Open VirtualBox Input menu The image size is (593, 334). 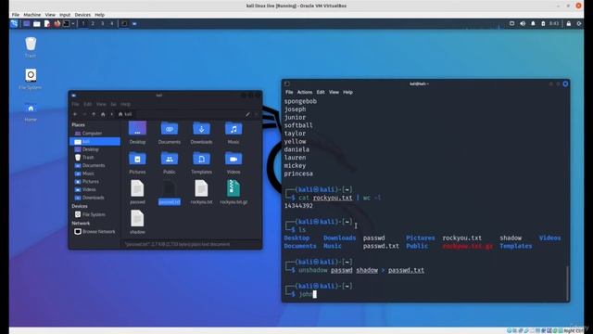(x=65, y=15)
